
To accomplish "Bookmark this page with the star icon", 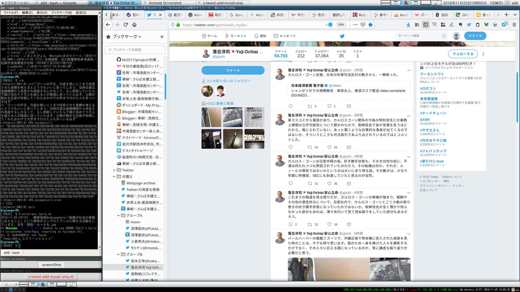I will pyautogui.click(x=370, y=25).
